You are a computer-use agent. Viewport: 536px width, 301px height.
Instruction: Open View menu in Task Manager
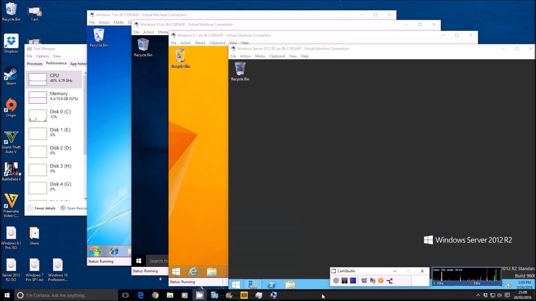click(x=57, y=56)
